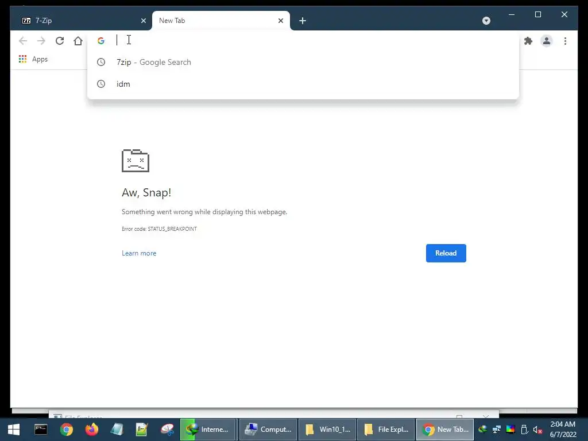
Task: Launch Chrome from pinned taskbar icon
Action: click(x=67, y=430)
